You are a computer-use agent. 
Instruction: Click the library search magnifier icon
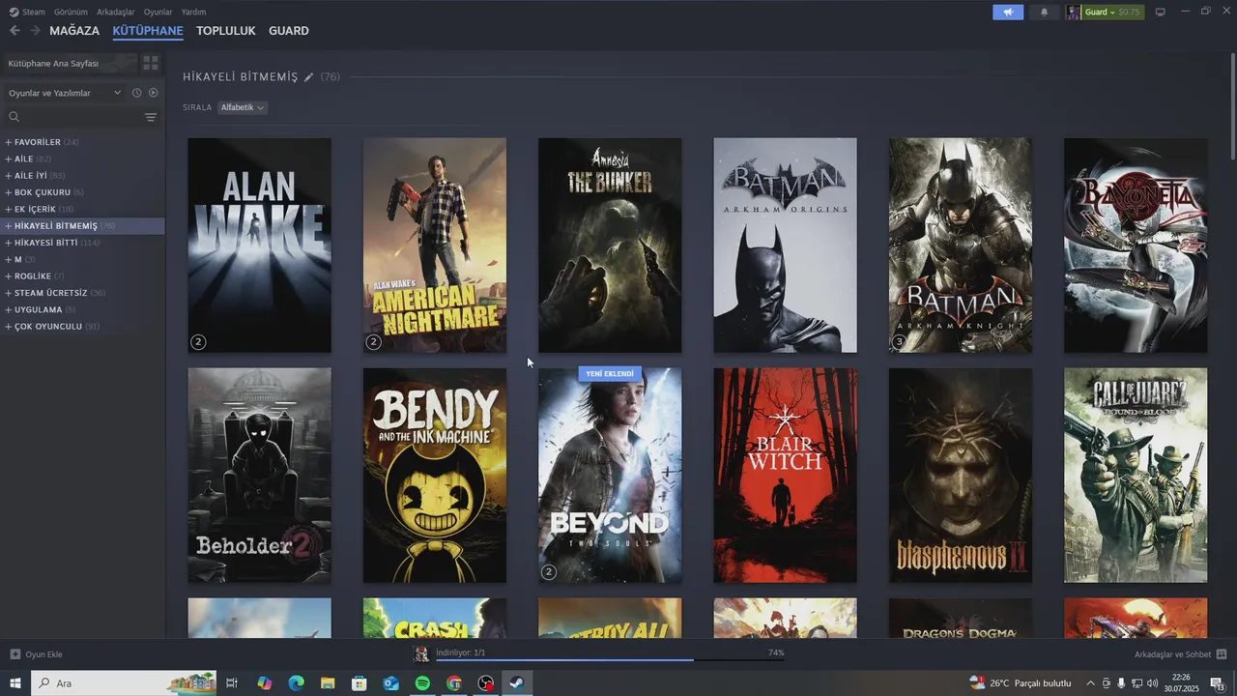tap(14, 117)
